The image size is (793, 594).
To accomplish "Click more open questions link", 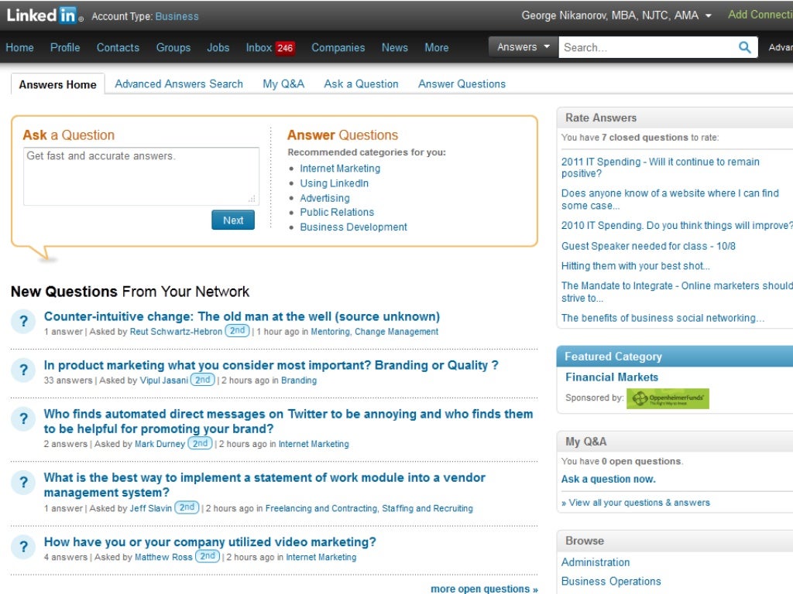I will click(484, 589).
